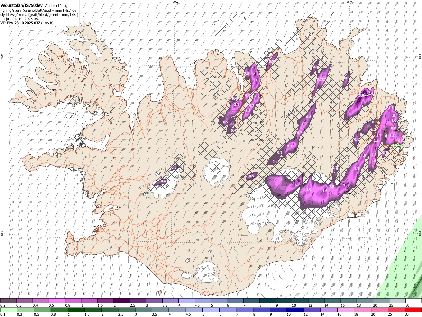Viewport: 422px width, 317px height.
Task: Select lower legend swatch starting at 4
Action: pos(177,310)
